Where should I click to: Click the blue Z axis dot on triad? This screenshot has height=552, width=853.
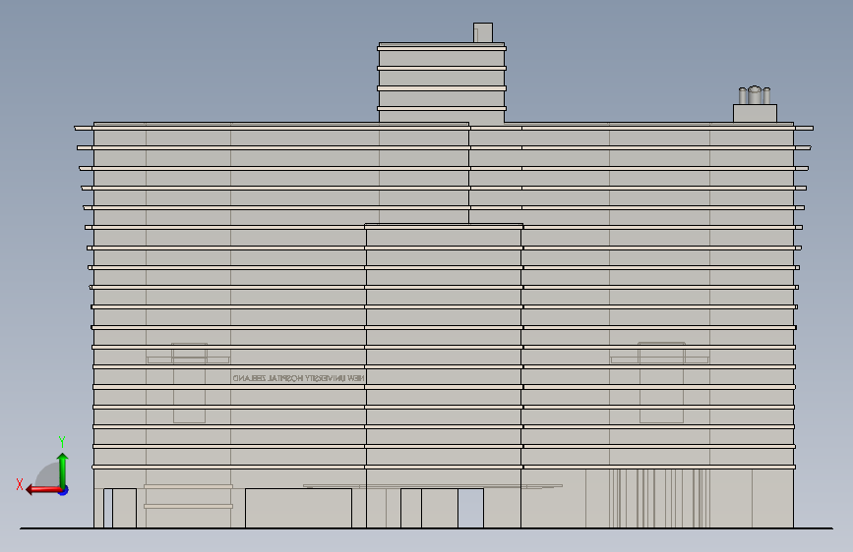[x=64, y=490]
